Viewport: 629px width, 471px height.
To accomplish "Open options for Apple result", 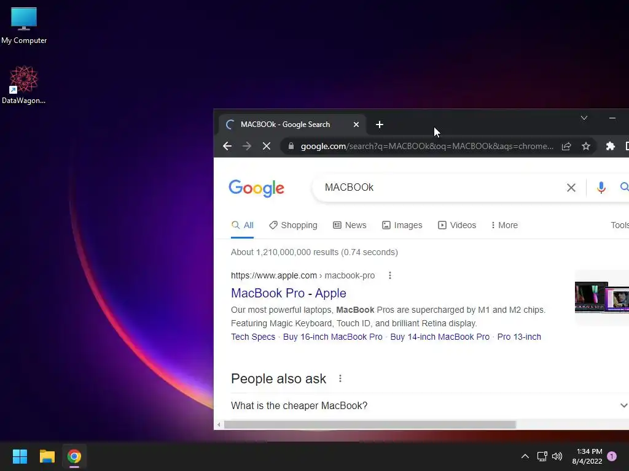I will click(x=390, y=275).
